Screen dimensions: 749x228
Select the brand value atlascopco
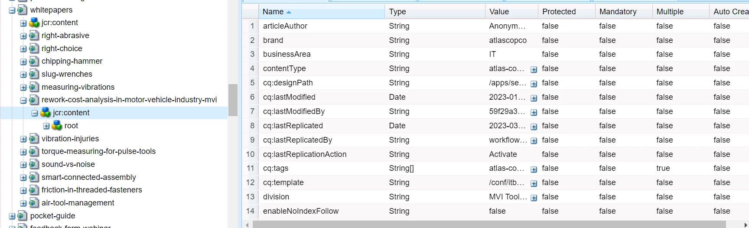click(x=508, y=40)
